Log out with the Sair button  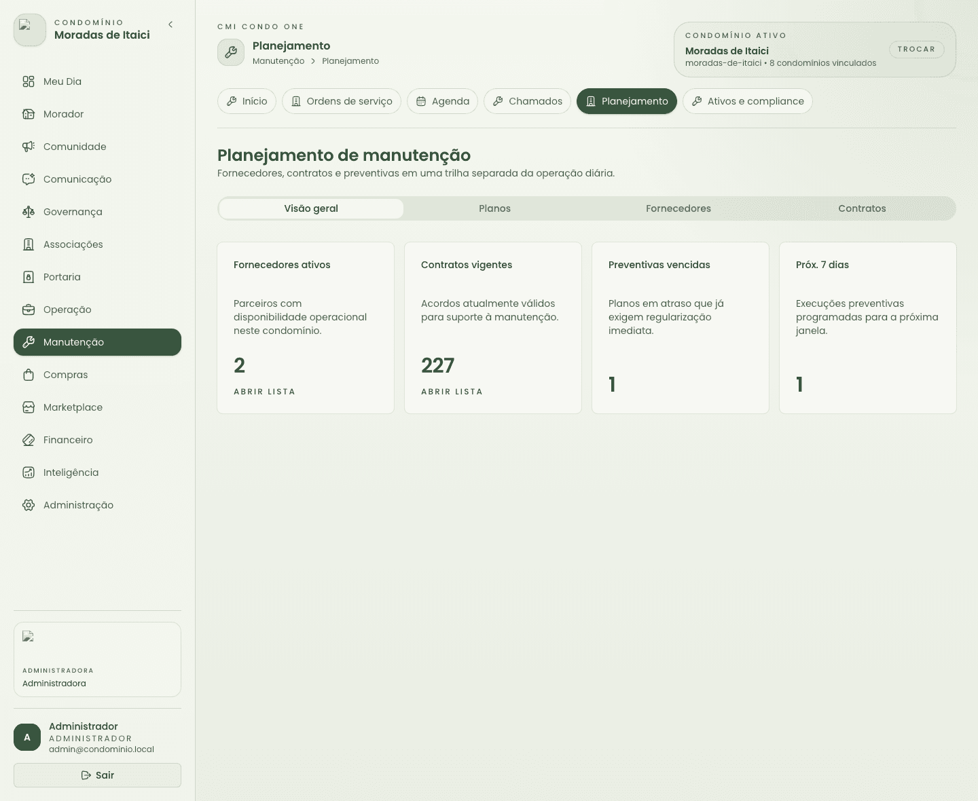pyautogui.click(x=97, y=775)
